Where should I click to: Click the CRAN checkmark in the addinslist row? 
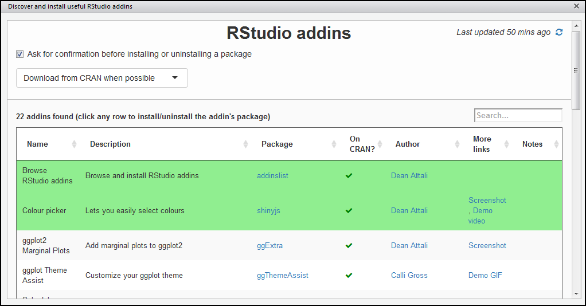[x=349, y=175]
